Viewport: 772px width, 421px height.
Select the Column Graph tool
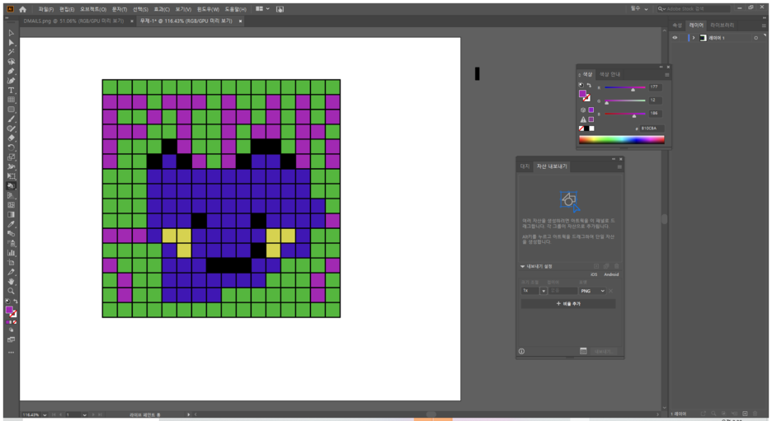pos(11,253)
